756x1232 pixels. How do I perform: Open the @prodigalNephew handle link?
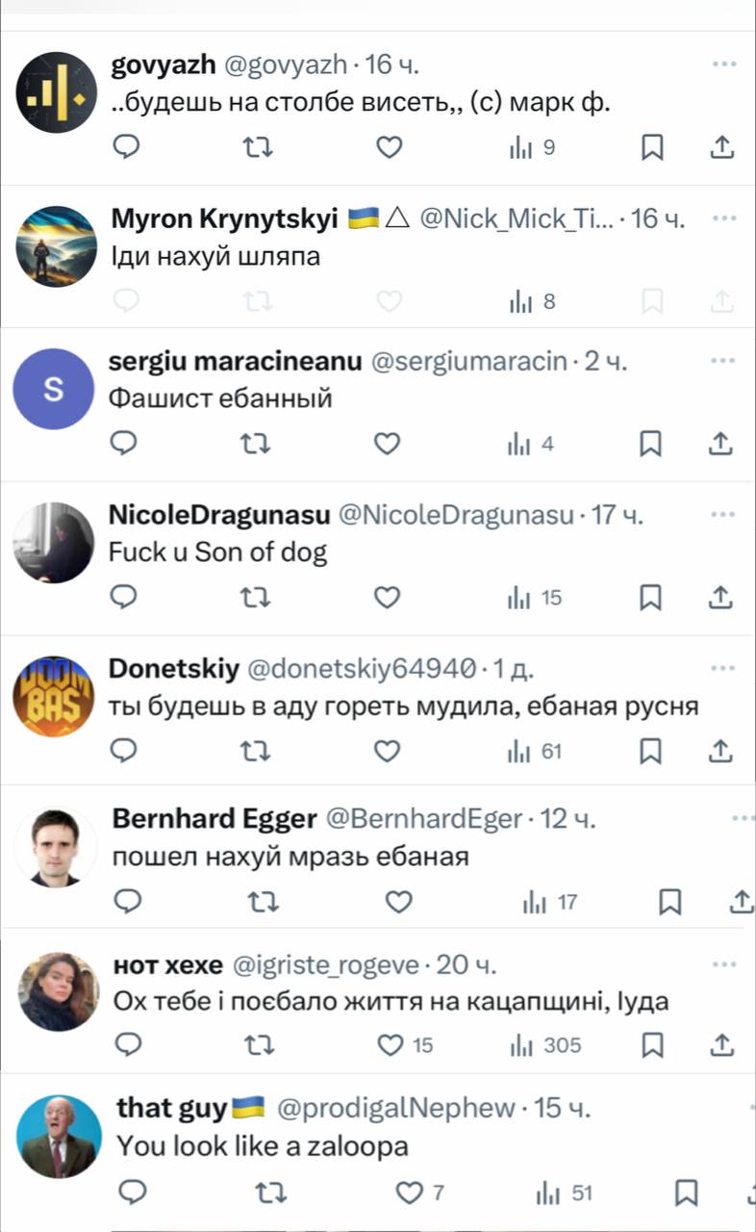coord(396,1109)
